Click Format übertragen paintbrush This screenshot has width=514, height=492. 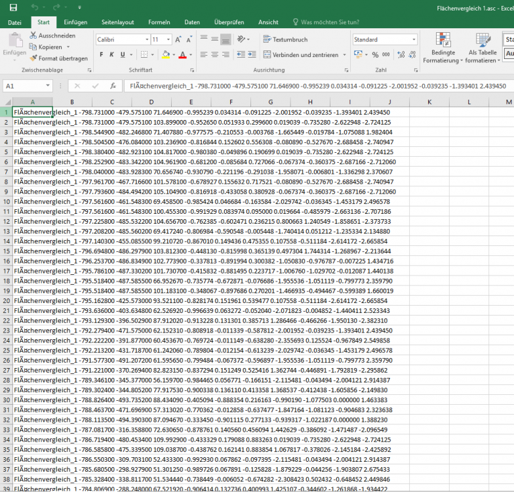[58, 58]
